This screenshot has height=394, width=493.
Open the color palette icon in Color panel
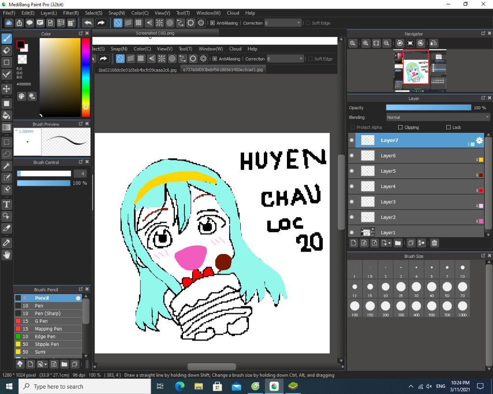21,96
